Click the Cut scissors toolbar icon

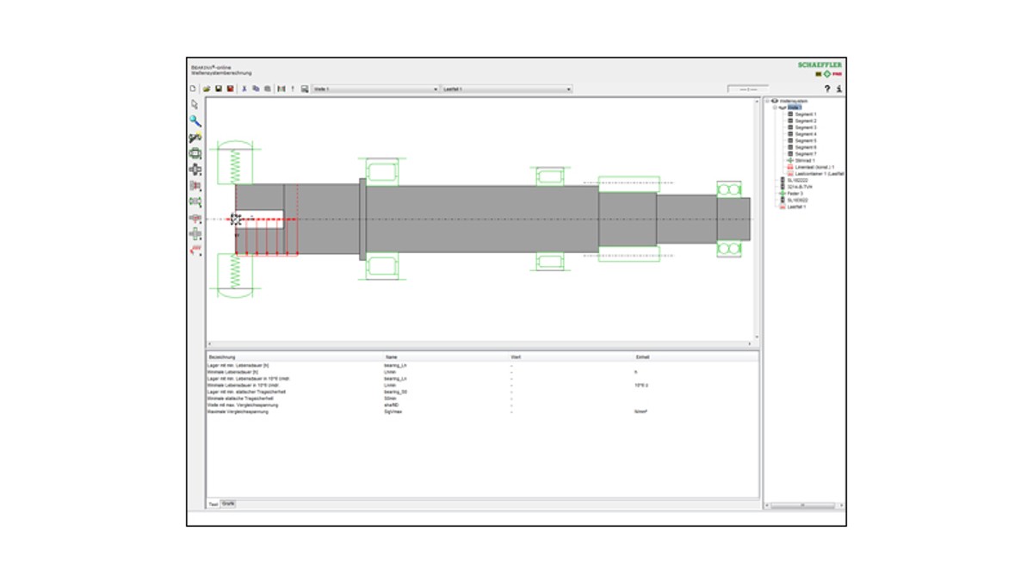pos(244,89)
